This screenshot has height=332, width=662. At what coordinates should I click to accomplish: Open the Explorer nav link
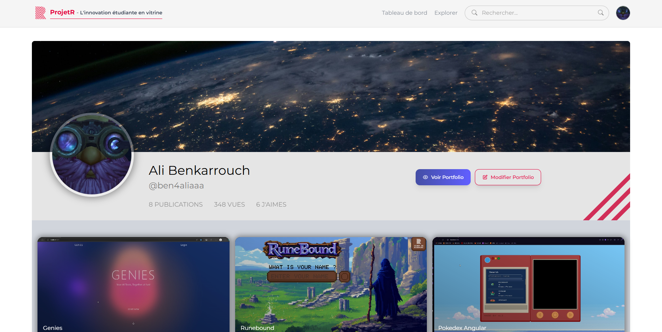[446, 13]
